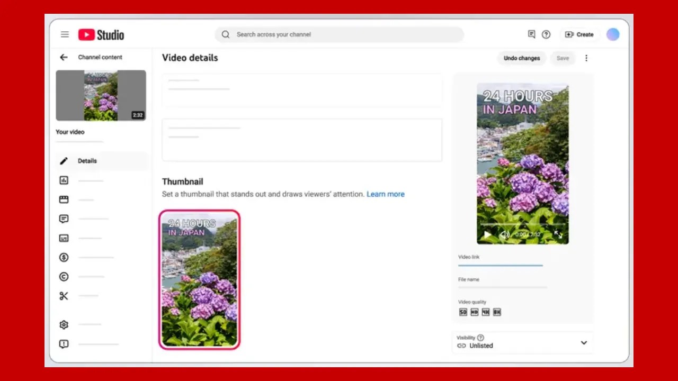
Task: Mute the video preview volume
Action: (505, 234)
